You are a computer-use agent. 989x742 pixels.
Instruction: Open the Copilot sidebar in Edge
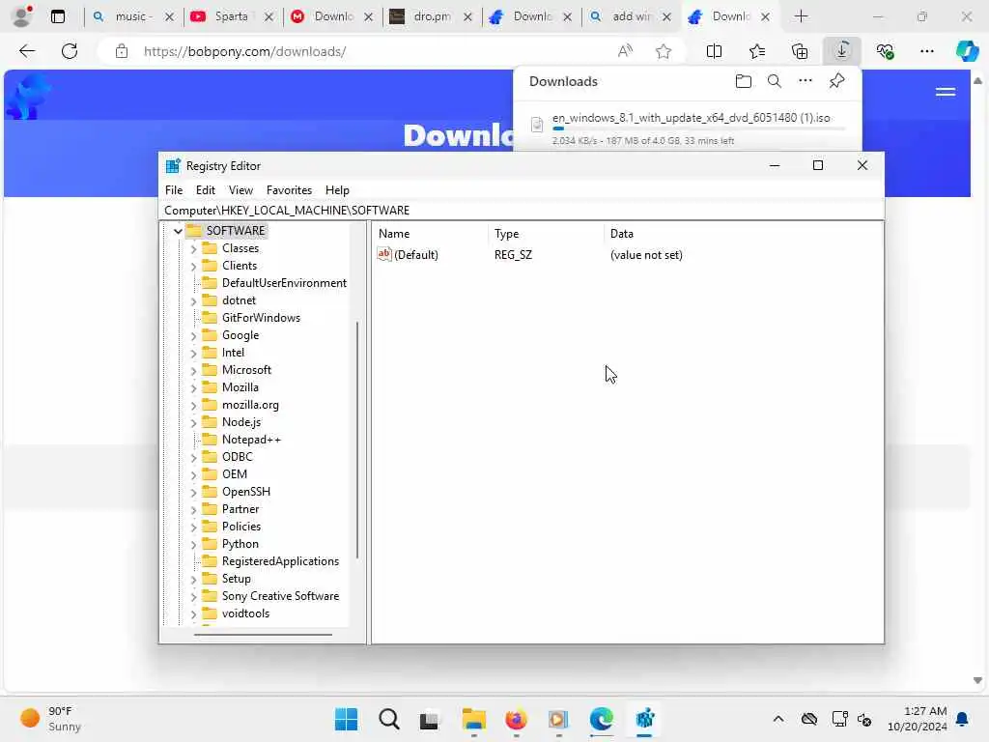[x=967, y=51]
